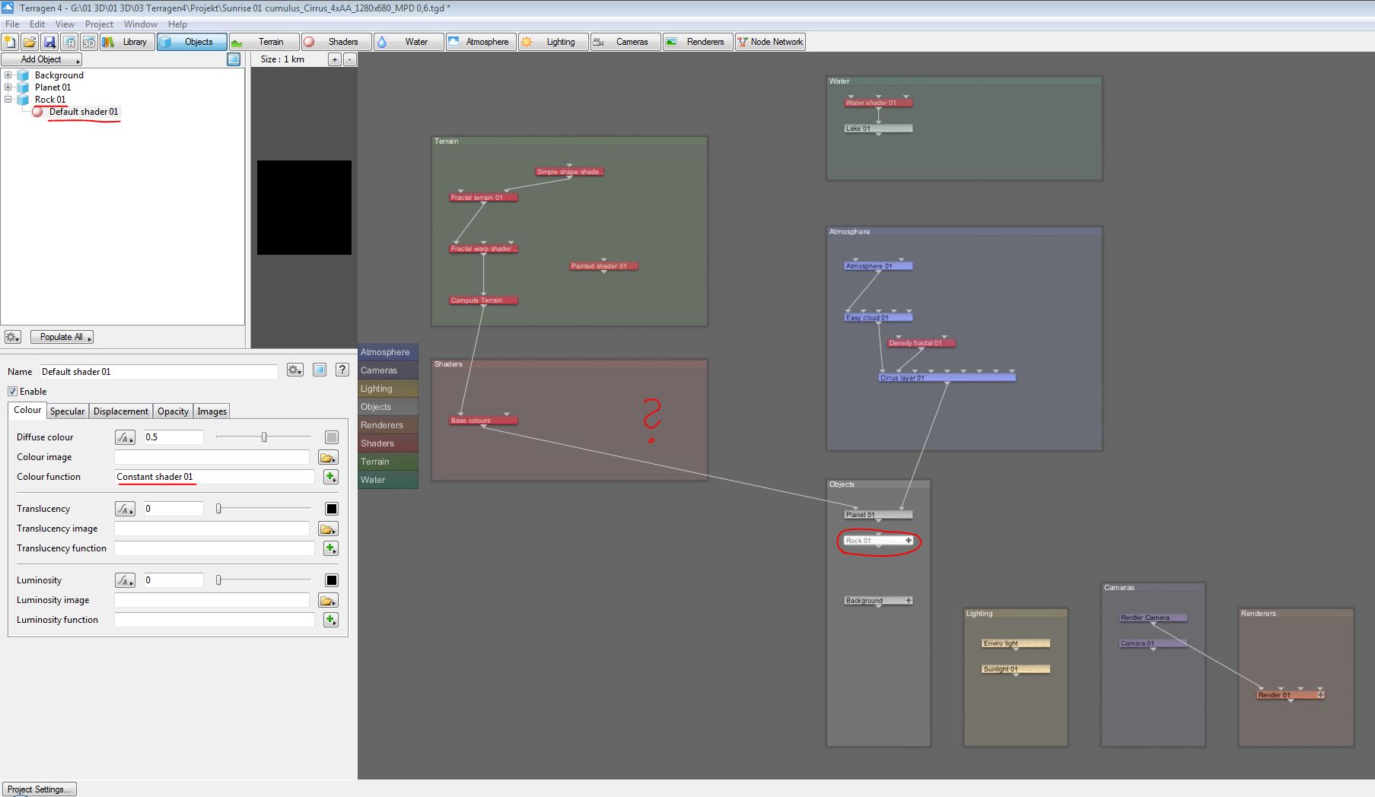The height and width of the screenshot is (797, 1375).
Task: Switch to the Atmosphere layout
Action: pos(481,42)
